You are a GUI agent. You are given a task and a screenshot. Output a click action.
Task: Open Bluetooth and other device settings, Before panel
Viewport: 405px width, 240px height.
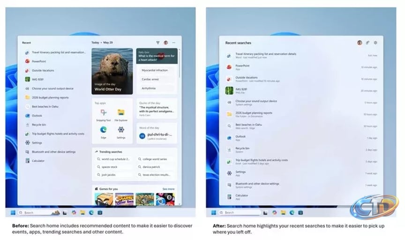[50, 152]
